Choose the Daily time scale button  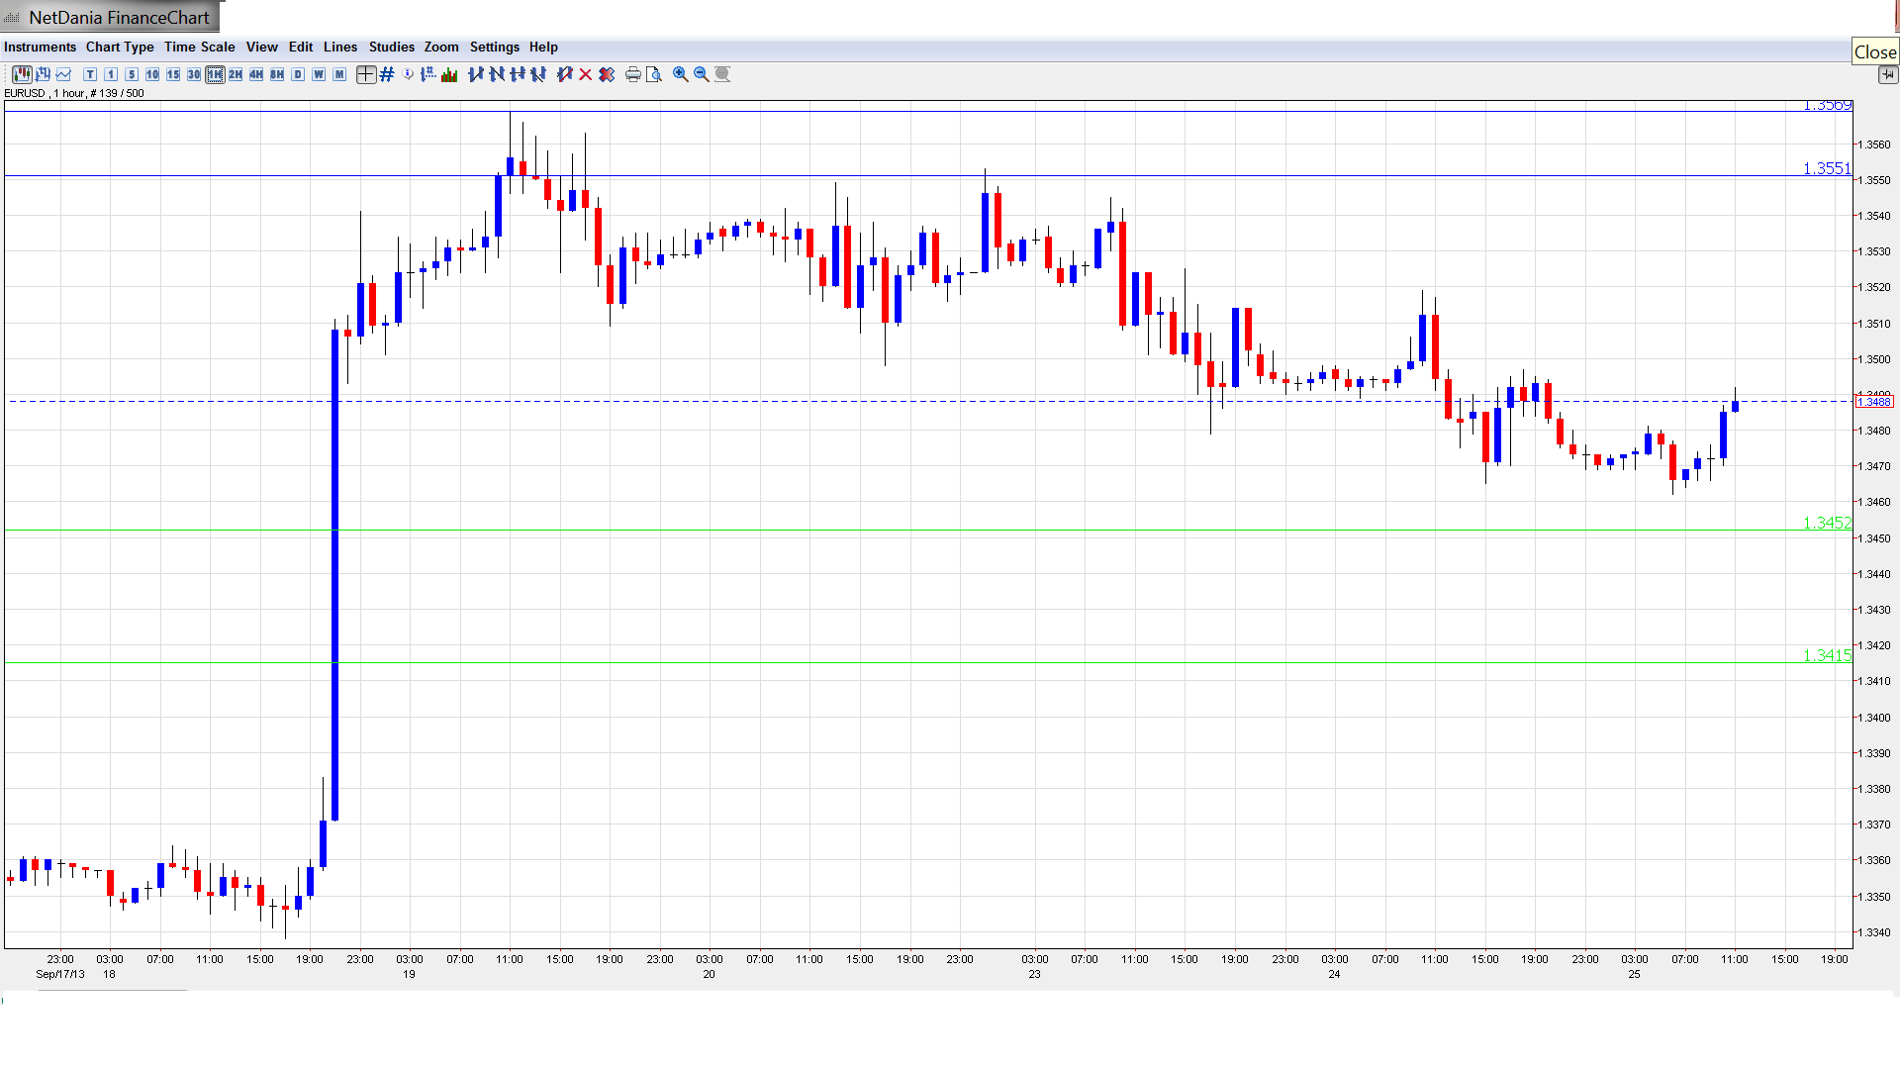pos(298,74)
